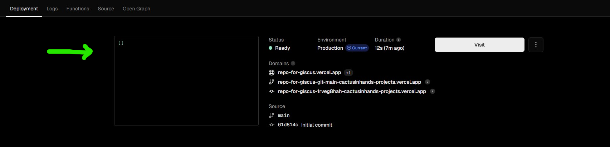
Task: Click the Duration info icon
Action: (x=399, y=40)
